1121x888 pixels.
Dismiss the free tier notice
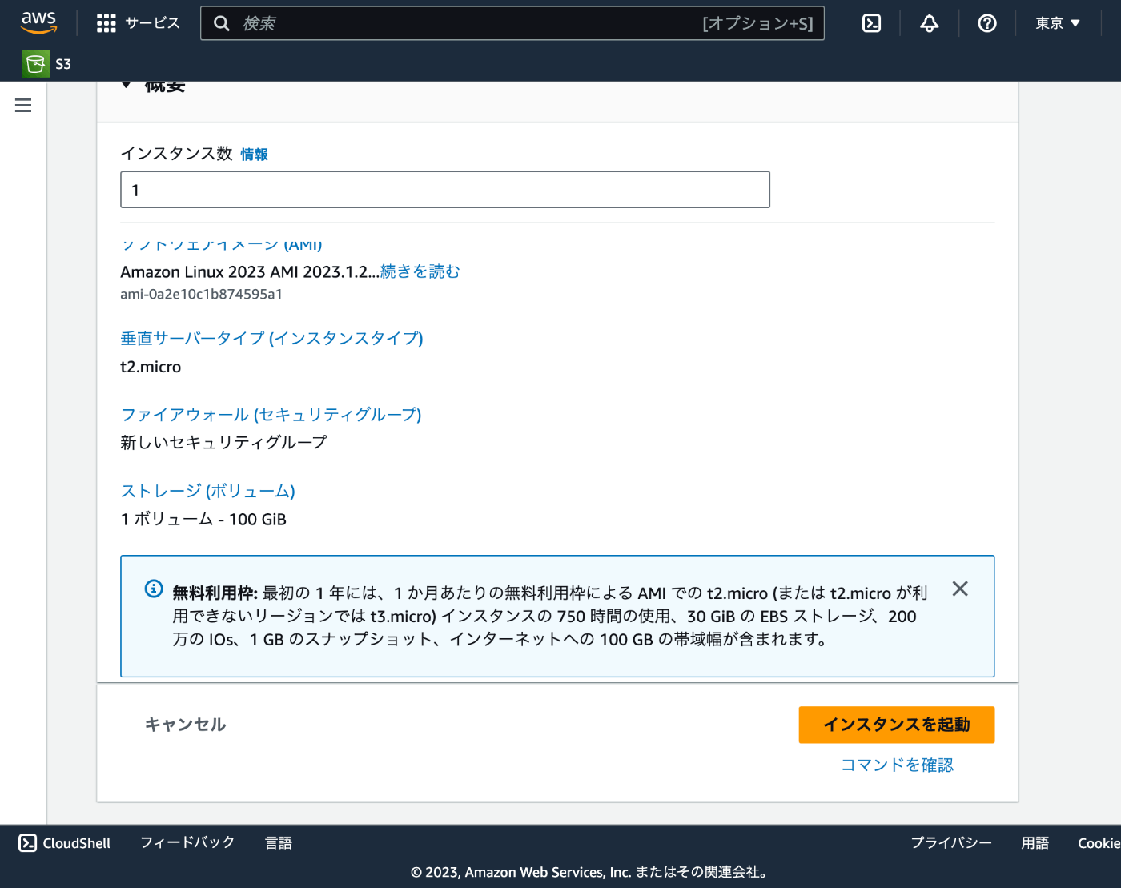point(960,589)
